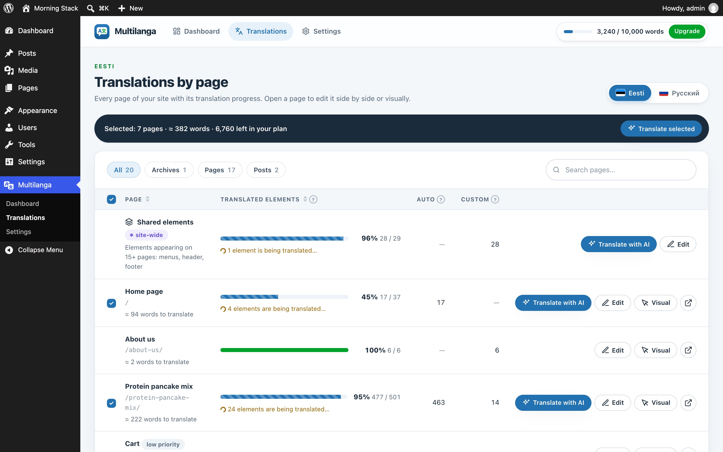Show help for Custom column
Screen dimensions: 723x452
tap(495, 199)
